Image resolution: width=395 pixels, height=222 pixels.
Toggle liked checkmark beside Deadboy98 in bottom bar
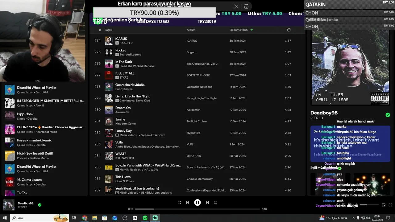pos(39,205)
